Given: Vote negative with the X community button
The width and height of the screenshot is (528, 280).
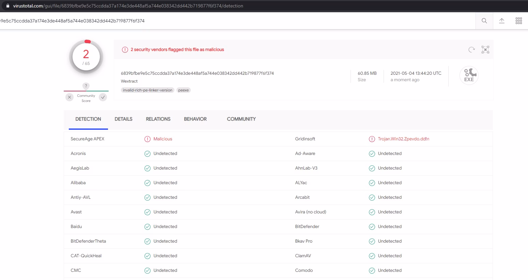Looking at the screenshot, I should pyautogui.click(x=69, y=97).
